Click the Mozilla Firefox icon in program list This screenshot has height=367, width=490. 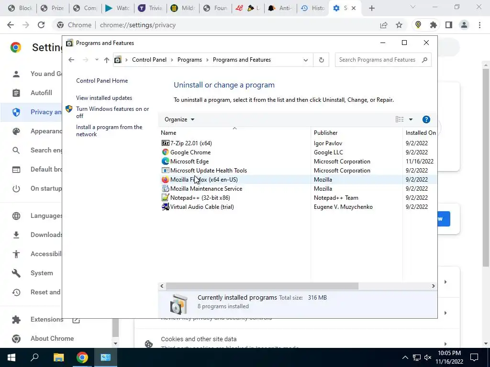point(165,180)
